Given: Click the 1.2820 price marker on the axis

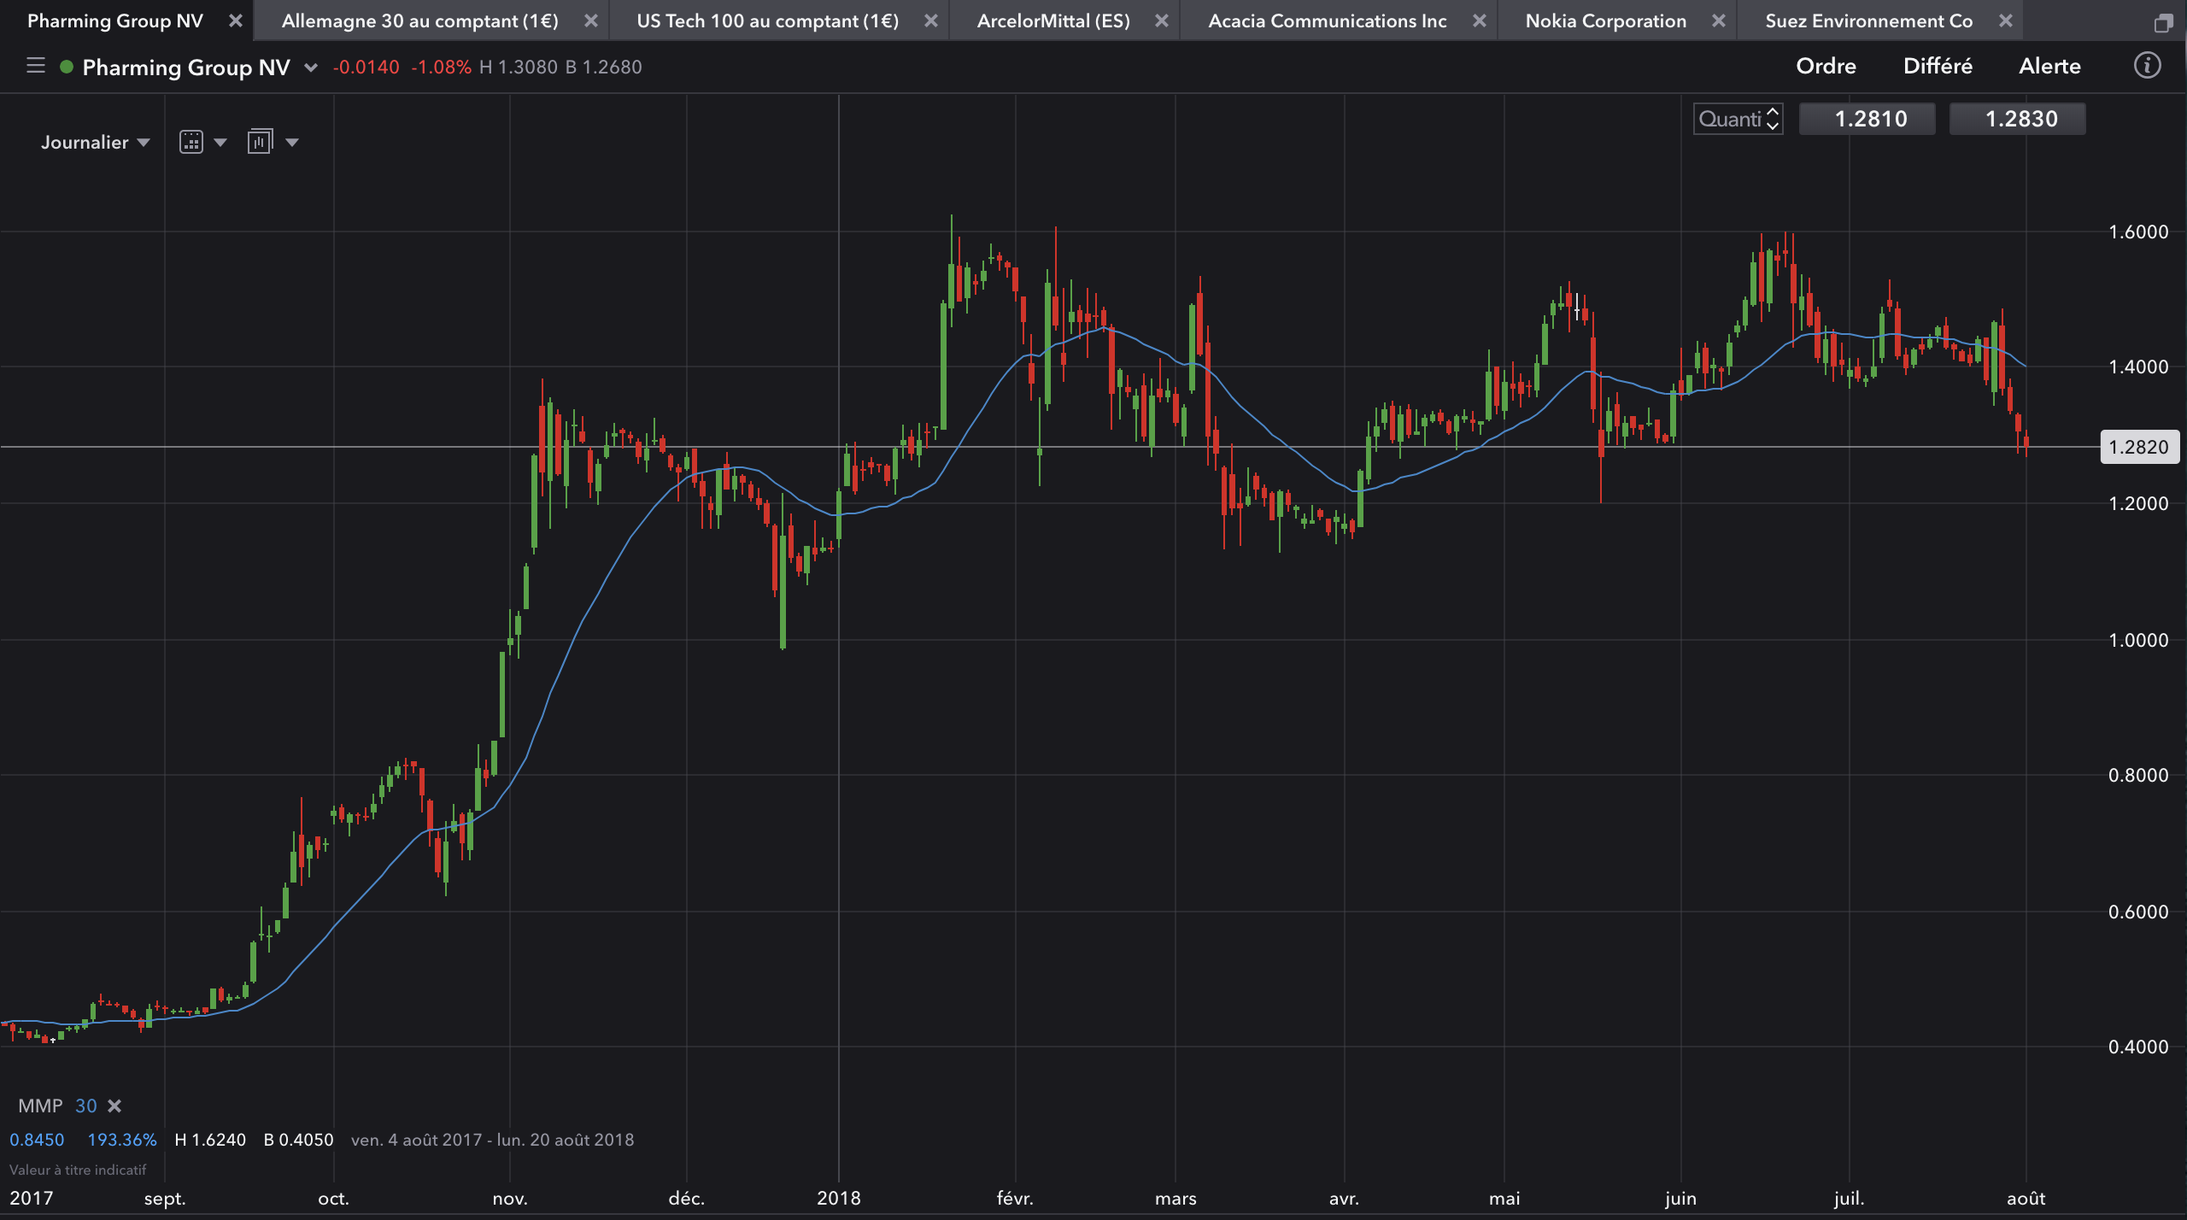Looking at the screenshot, I should pyautogui.click(x=2138, y=447).
